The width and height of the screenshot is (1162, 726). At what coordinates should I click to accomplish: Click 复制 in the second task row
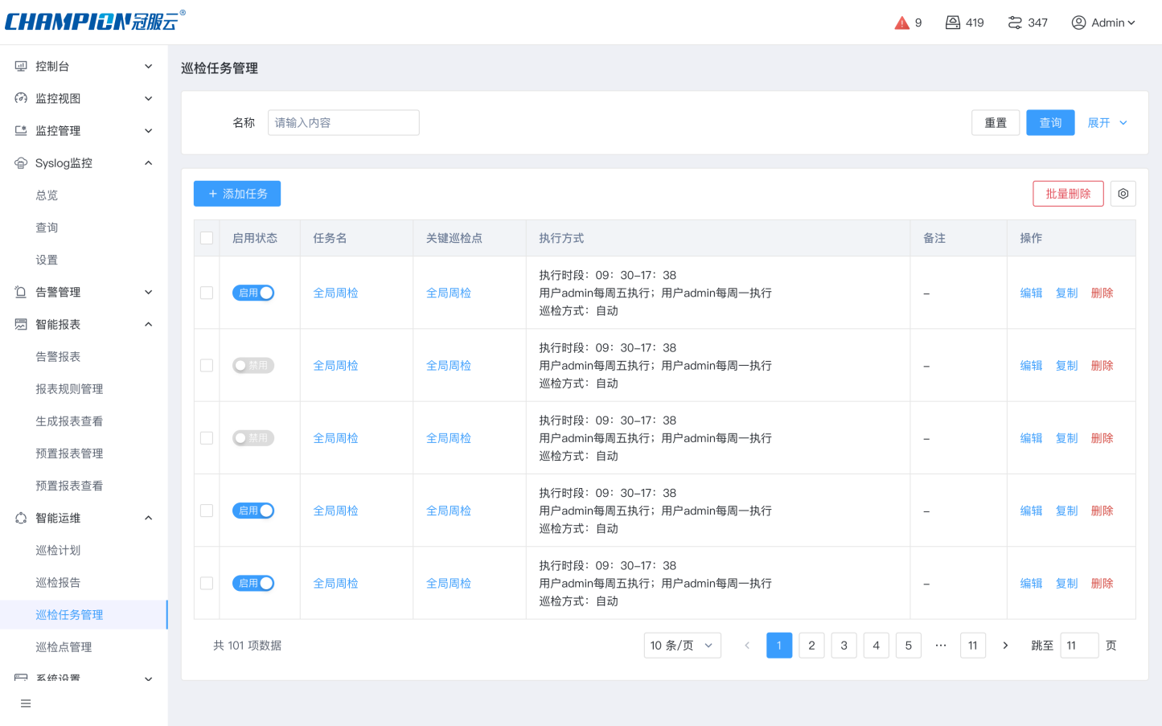coord(1066,365)
